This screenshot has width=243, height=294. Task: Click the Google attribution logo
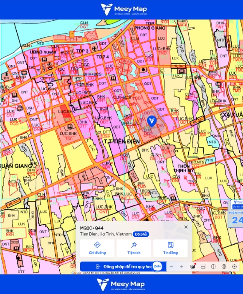tap(76, 273)
